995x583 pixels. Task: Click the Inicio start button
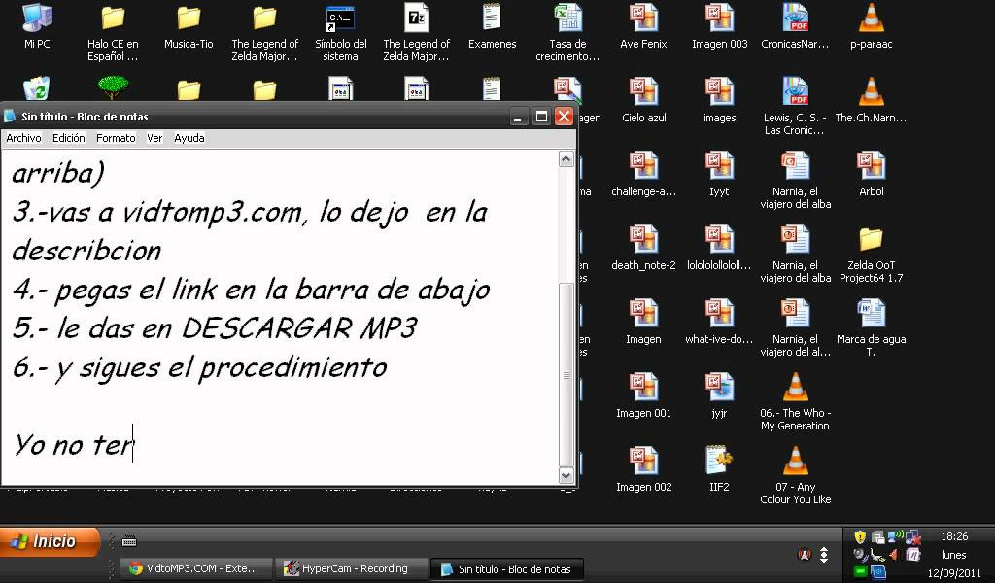[x=50, y=541]
